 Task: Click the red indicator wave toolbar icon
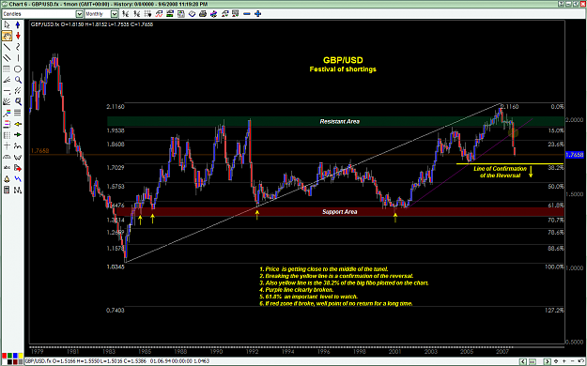(x=159, y=14)
